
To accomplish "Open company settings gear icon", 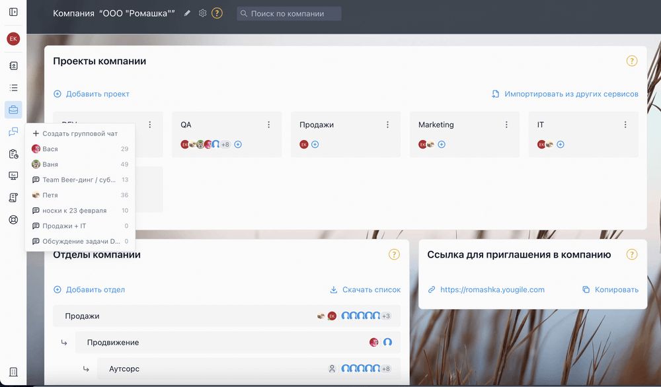I will click(x=203, y=13).
